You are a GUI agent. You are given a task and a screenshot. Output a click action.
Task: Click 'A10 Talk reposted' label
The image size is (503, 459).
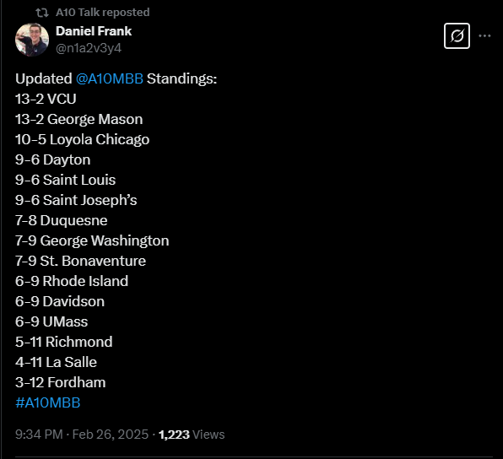click(x=103, y=13)
